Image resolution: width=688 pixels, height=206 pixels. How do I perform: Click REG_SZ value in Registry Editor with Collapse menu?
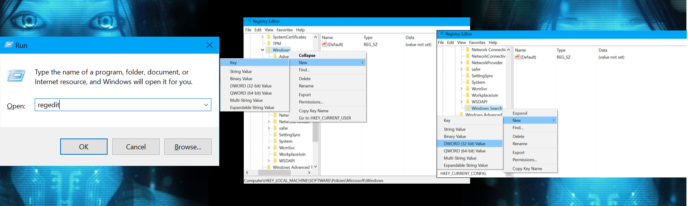pyautogui.click(x=370, y=44)
